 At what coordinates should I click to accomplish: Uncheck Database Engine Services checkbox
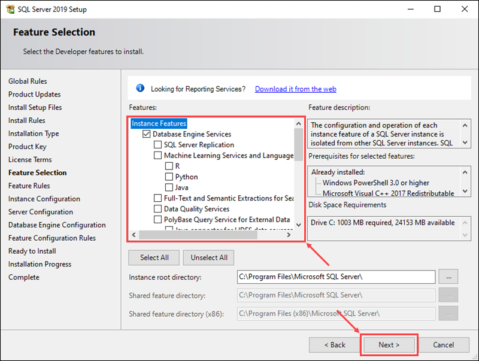click(146, 135)
